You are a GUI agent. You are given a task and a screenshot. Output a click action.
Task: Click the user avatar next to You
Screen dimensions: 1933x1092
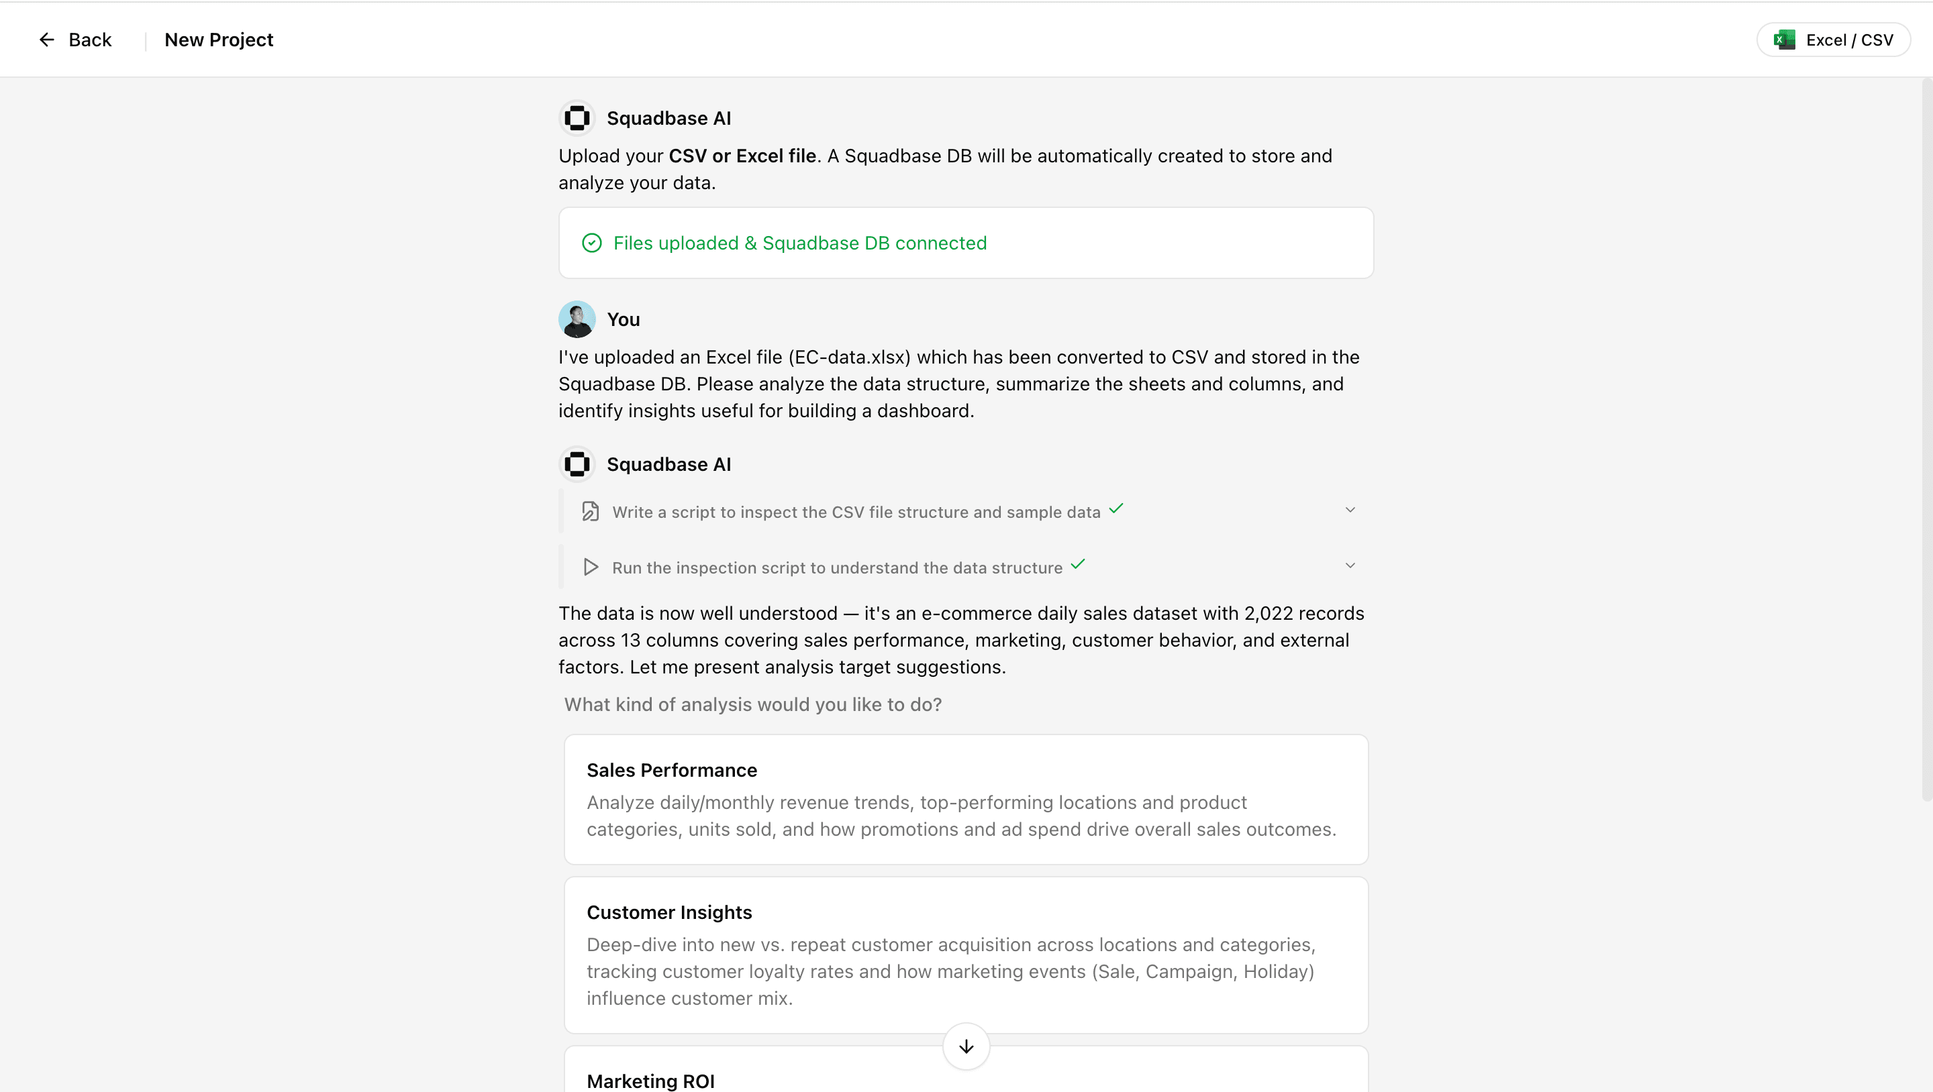(577, 319)
